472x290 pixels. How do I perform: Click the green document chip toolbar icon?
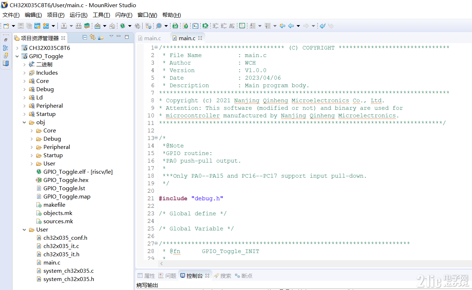pos(175,26)
